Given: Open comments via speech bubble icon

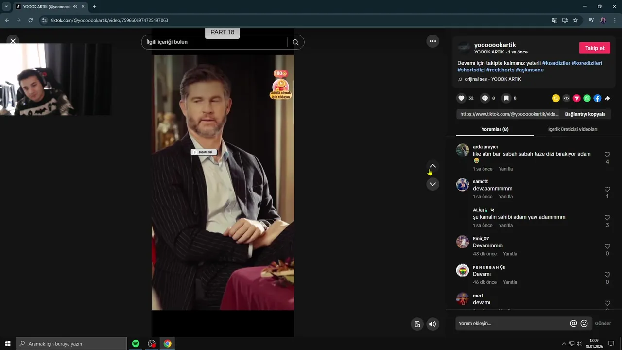Looking at the screenshot, I should [484, 98].
